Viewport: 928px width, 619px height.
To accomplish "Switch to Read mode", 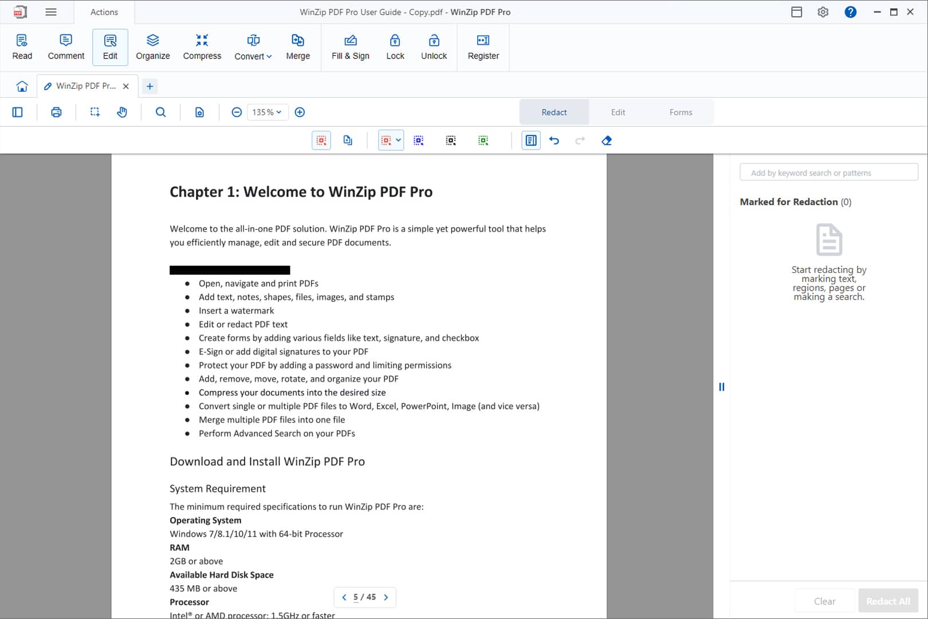I will [22, 47].
